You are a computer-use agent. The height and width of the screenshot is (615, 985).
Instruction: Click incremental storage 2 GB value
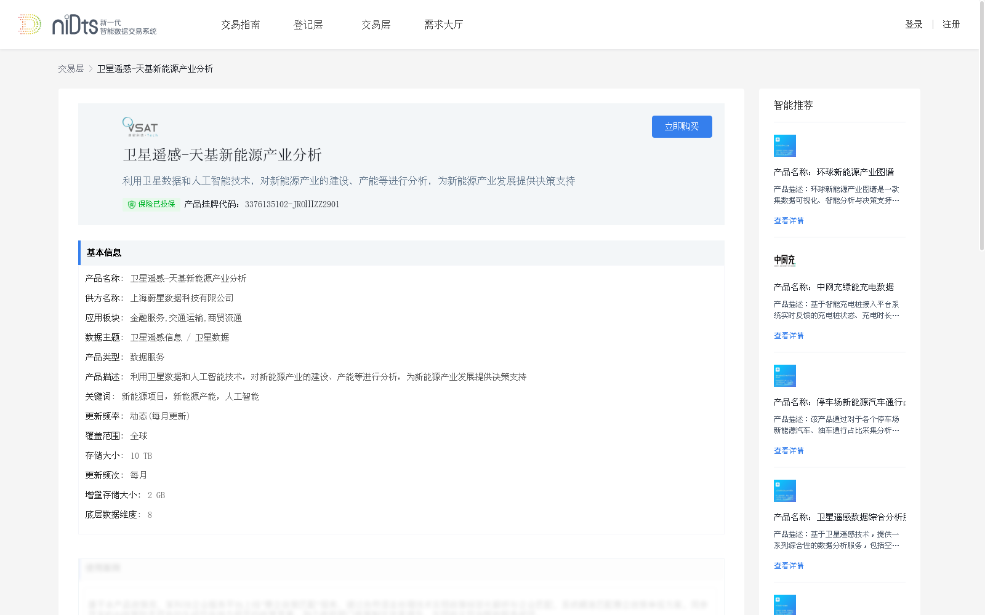[x=156, y=495]
